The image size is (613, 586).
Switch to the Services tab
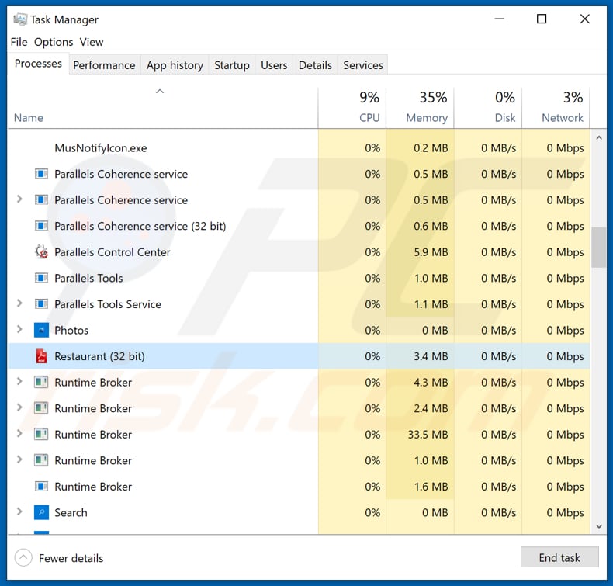pyautogui.click(x=363, y=65)
